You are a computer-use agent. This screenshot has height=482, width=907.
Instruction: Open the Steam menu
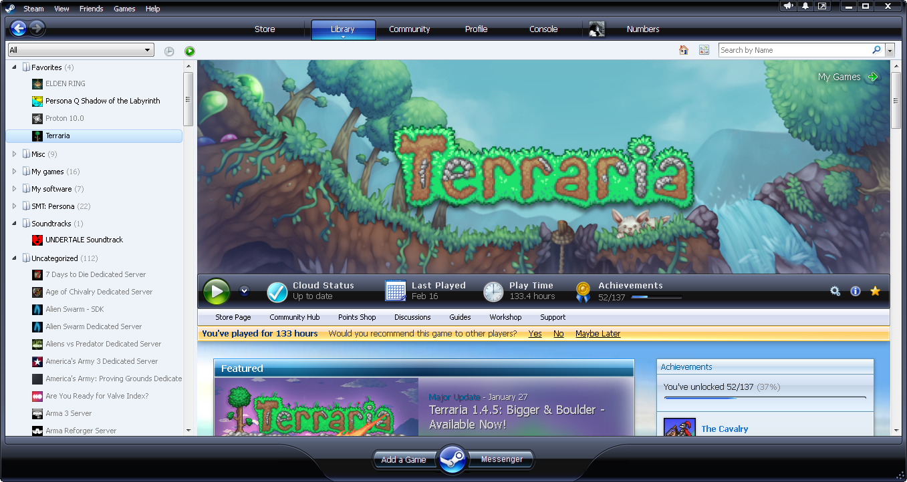33,9
